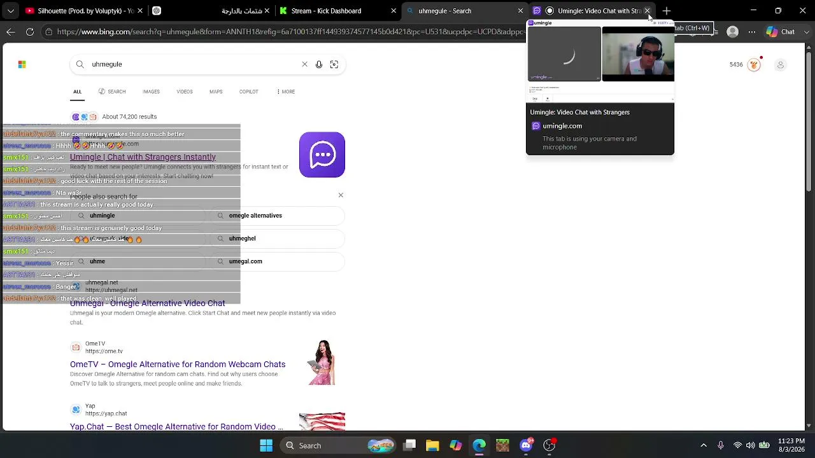This screenshot has height=458, width=815.
Task: Refresh the current Bing page
Action: point(30,32)
